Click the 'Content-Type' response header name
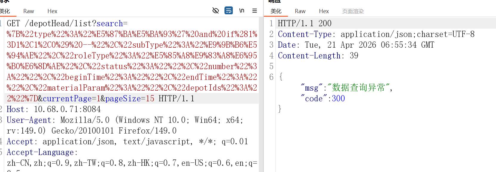Screen dimensions: 496x172 tap(305, 34)
